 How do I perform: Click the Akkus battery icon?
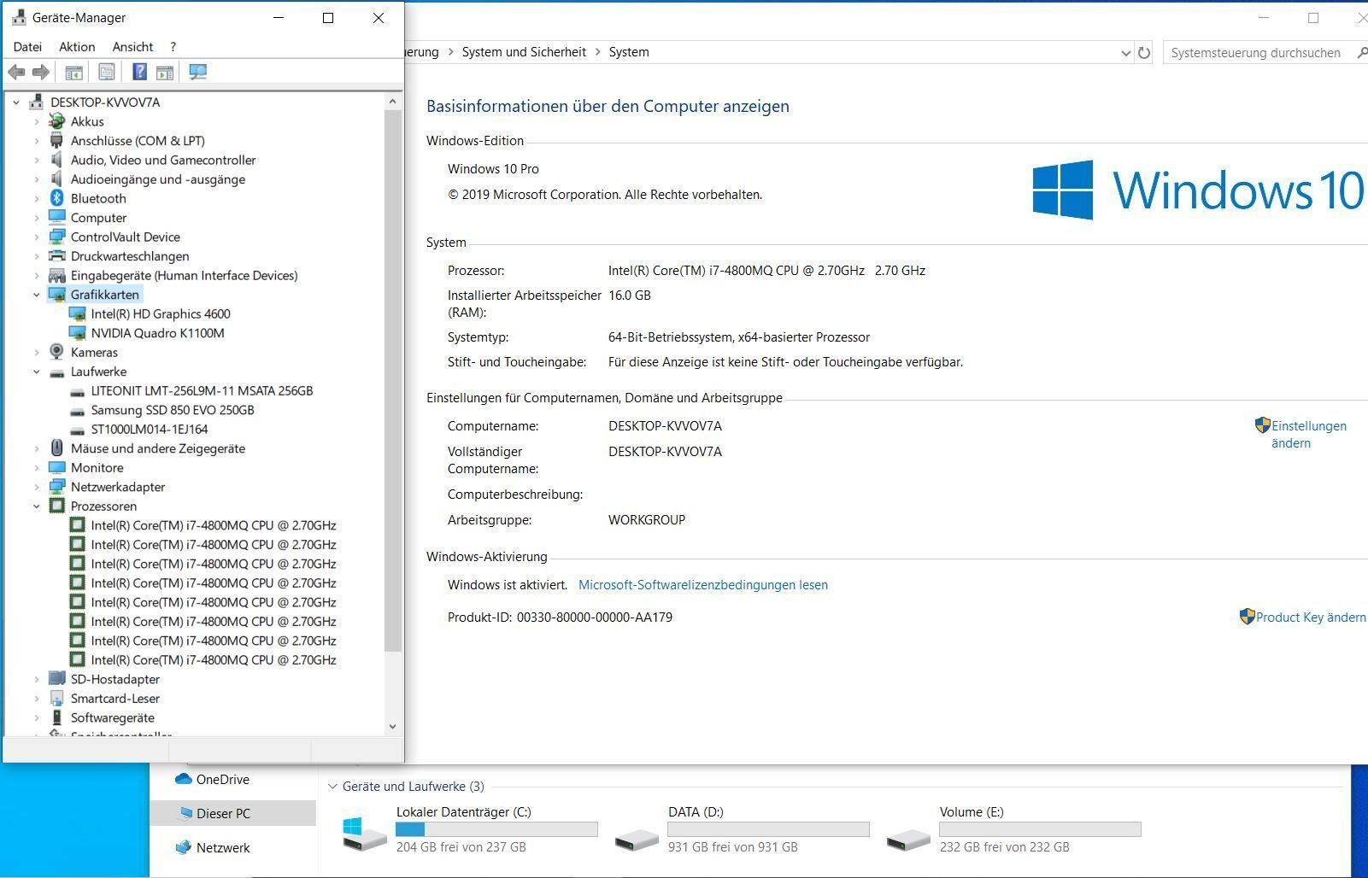click(x=56, y=121)
